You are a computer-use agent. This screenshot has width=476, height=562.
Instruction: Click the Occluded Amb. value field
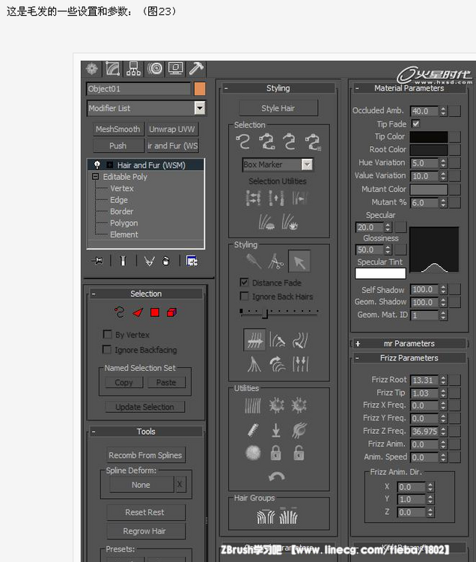point(424,111)
